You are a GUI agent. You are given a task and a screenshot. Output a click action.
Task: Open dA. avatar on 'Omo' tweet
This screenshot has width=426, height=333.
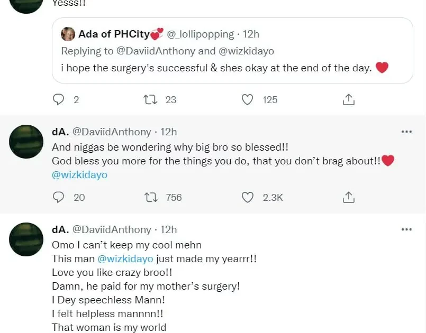click(x=26, y=239)
